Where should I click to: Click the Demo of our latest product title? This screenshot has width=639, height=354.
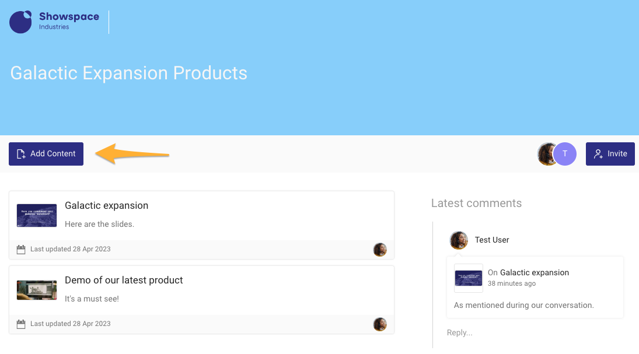click(x=124, y=280)
